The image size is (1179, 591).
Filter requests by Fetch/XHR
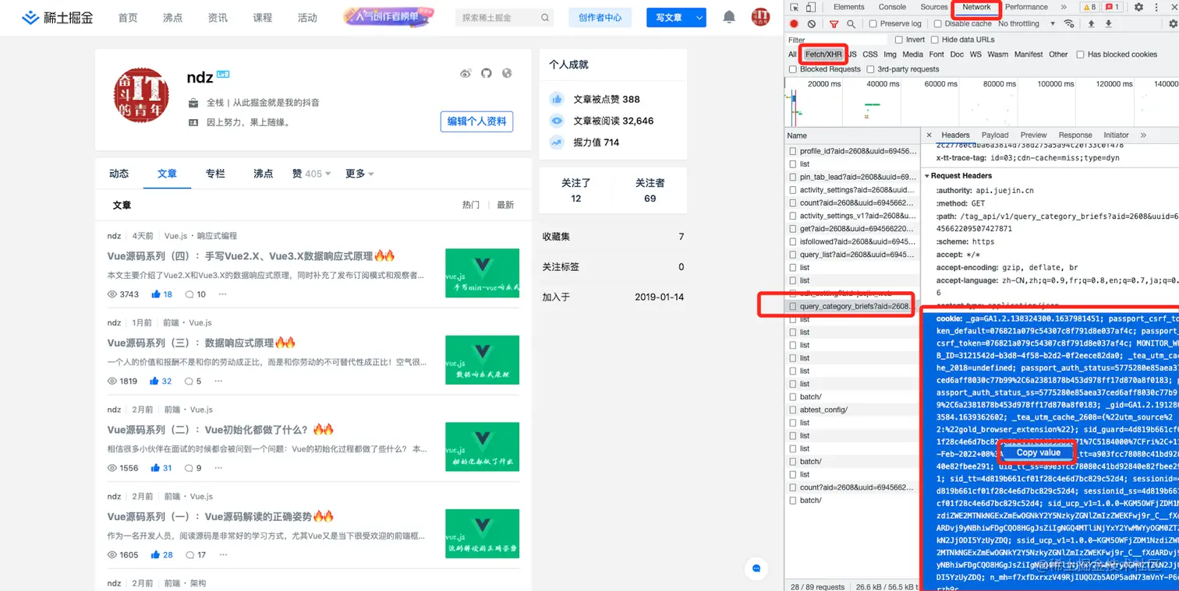823,55
